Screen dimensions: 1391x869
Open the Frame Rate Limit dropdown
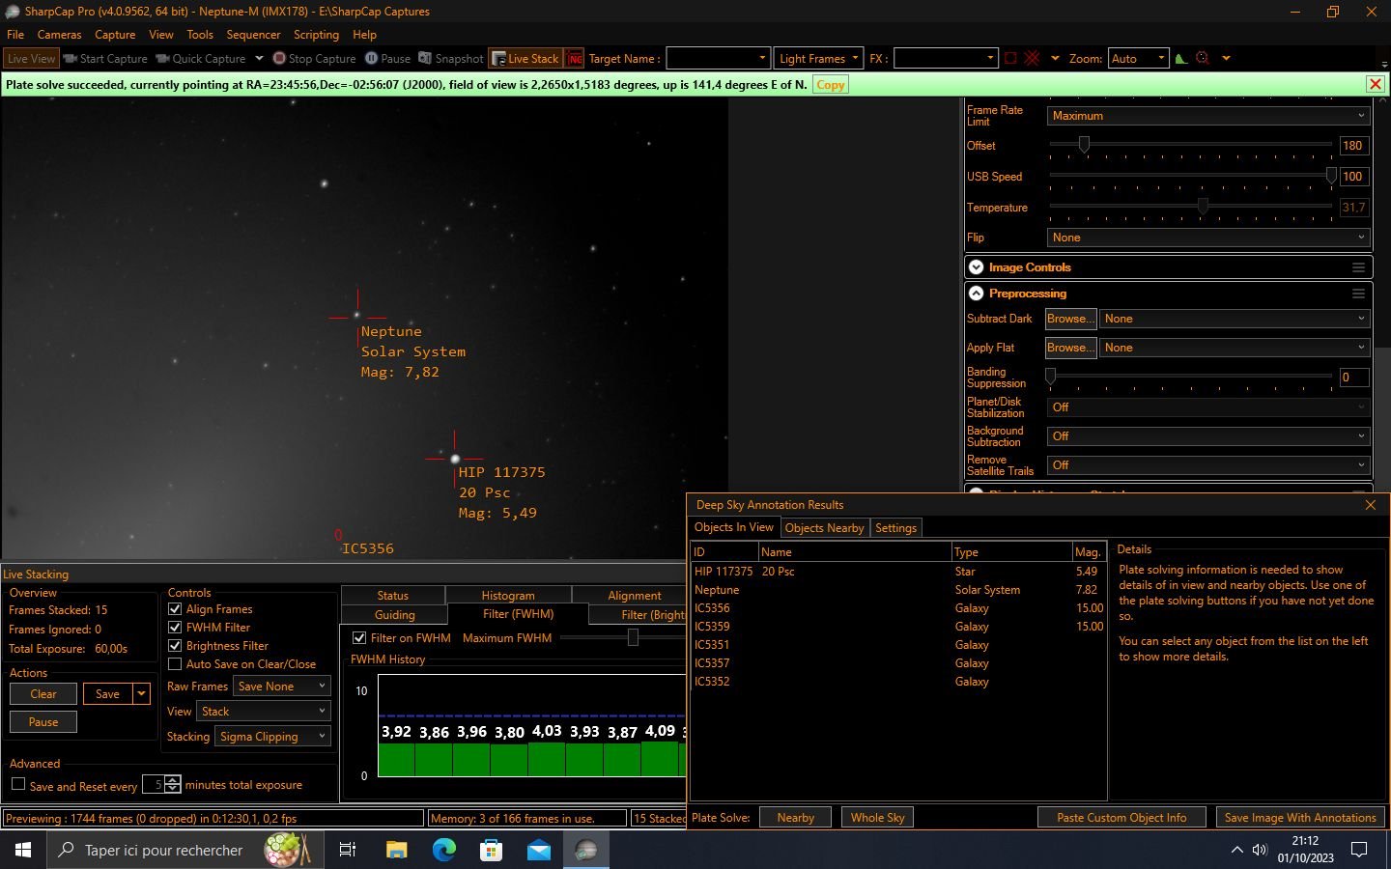1208,116
